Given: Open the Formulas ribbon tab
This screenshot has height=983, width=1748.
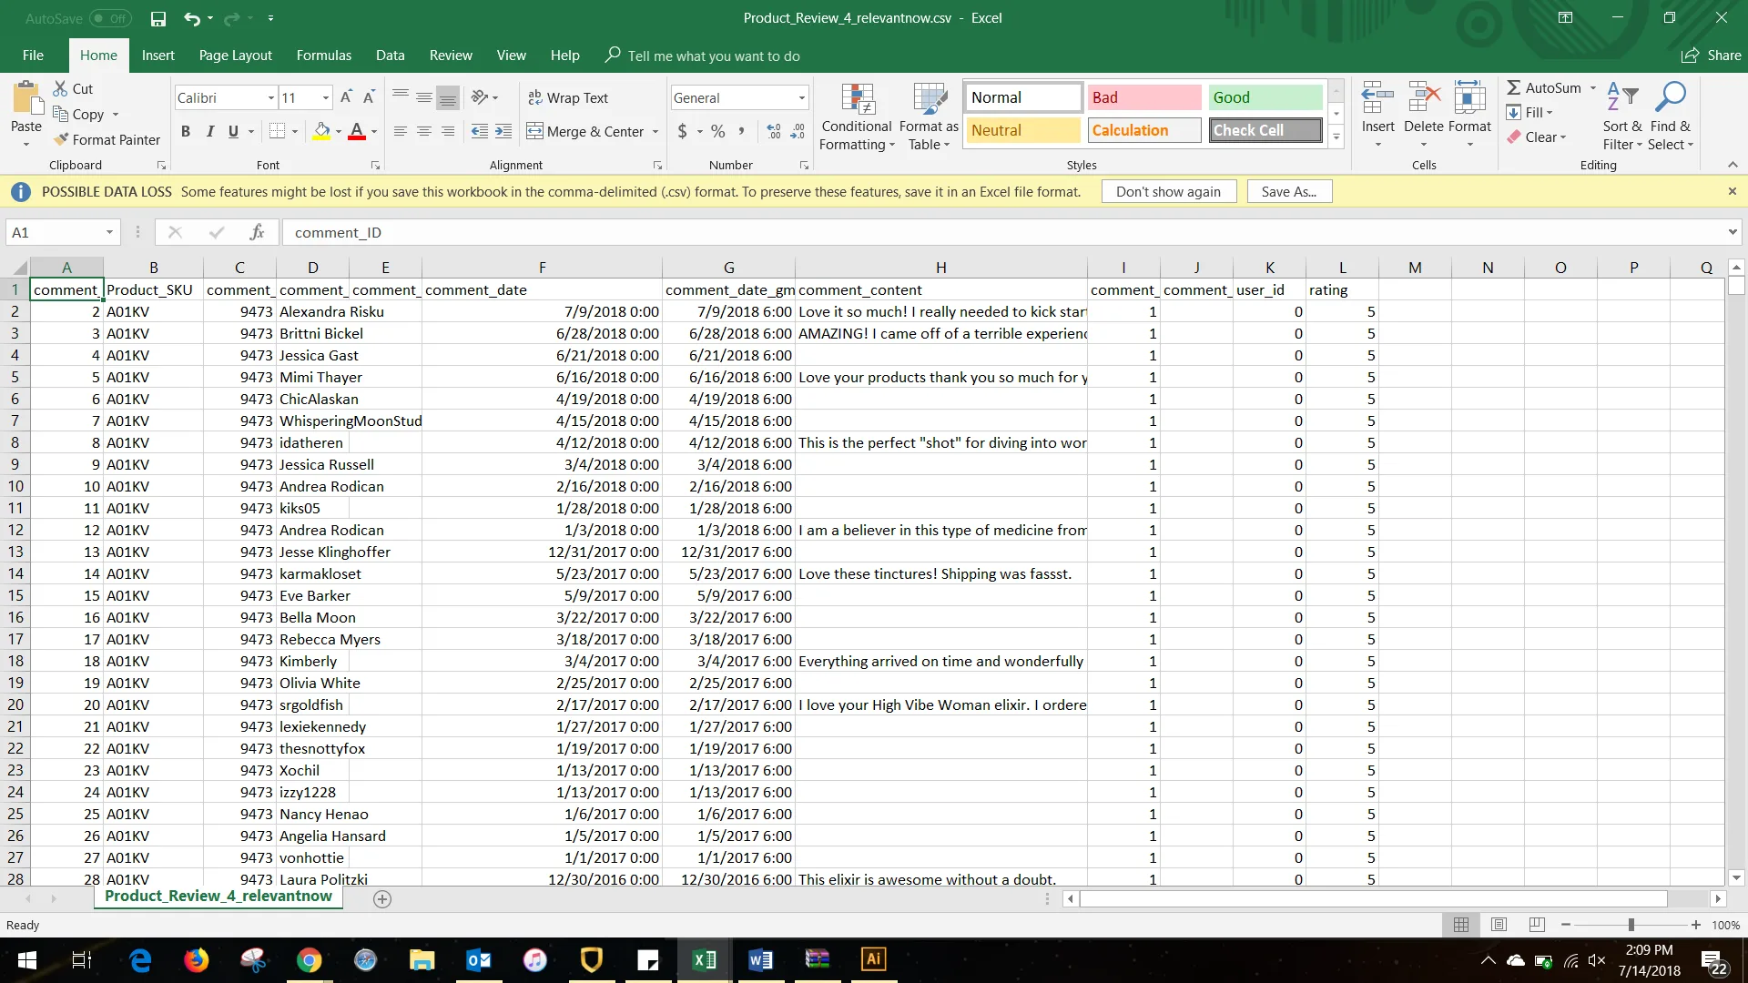Looking at the screenshot, I should pyautogui.click(x=323, y=56).
